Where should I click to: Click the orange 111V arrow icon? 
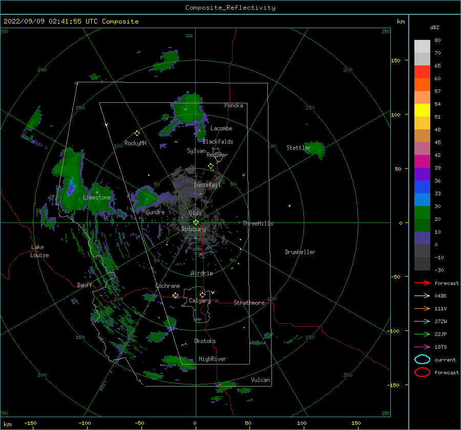pyautogui.click(x=422, y=308)
